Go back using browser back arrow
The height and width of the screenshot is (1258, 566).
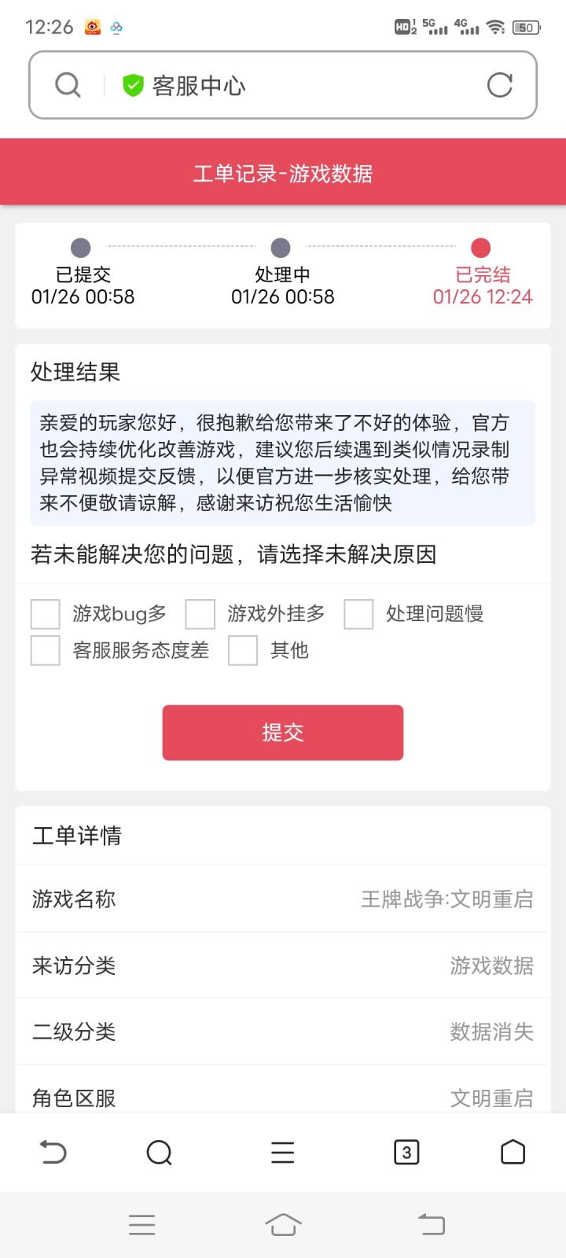[x=53, y=1153]
